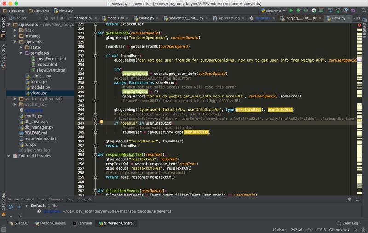Collapse the templates folder
368x233 pixels.
click(x=21, y=53)
